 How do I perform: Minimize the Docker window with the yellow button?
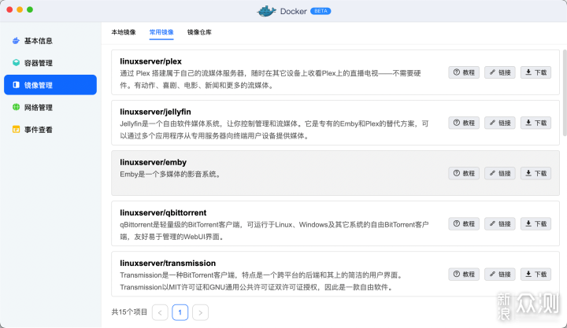coord(20,9)
